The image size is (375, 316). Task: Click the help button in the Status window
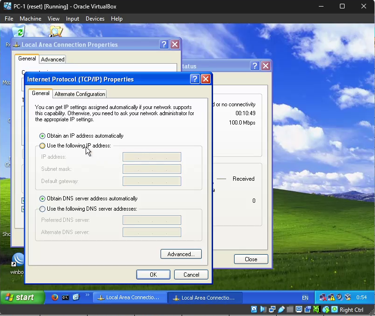tap(255, 66)
